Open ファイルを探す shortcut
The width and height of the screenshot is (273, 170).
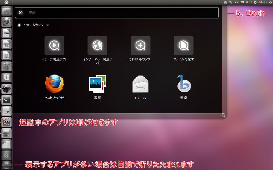[183, 48]
